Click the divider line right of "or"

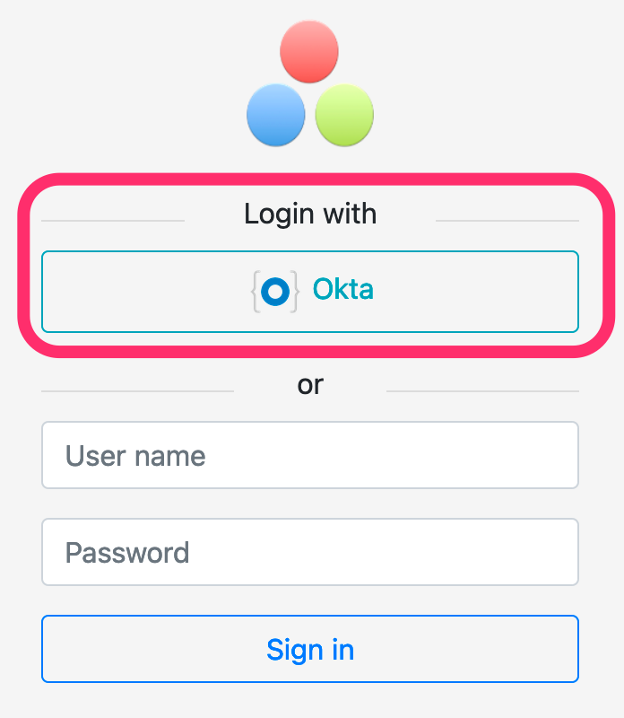[482, 391]
